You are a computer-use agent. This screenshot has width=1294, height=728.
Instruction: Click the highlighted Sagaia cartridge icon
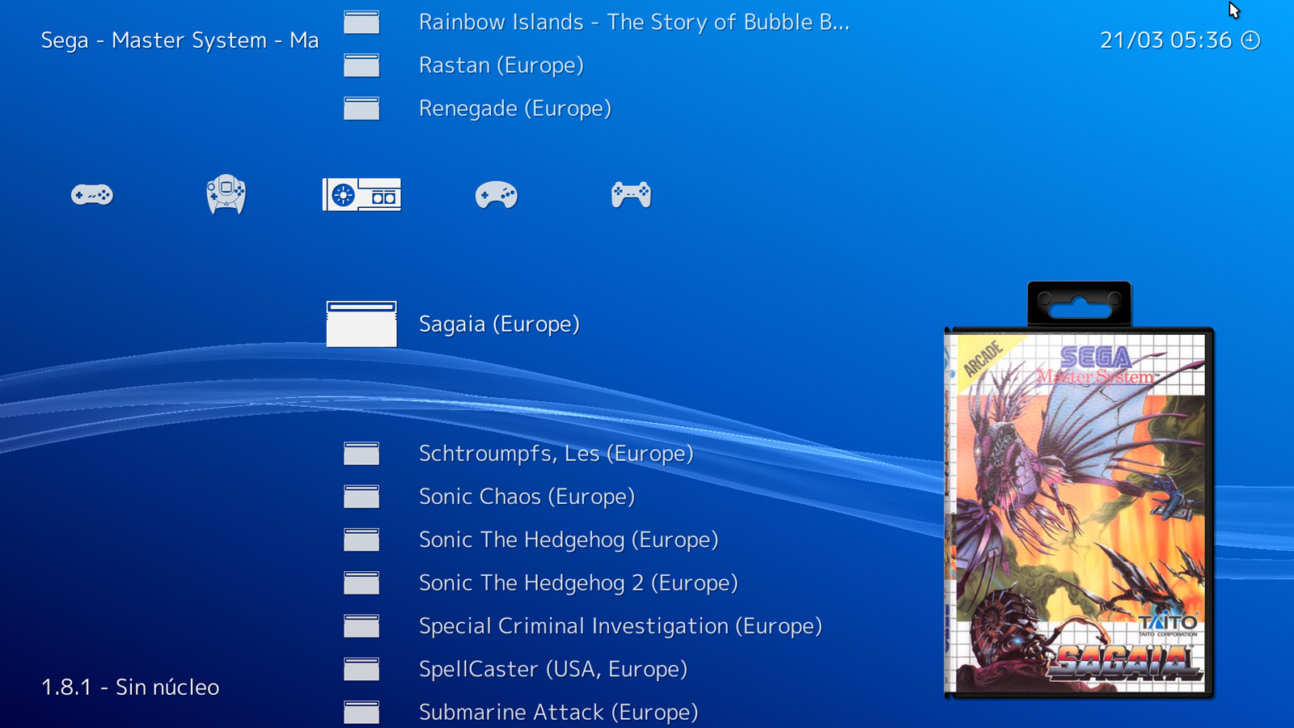(x=361, y=324)
